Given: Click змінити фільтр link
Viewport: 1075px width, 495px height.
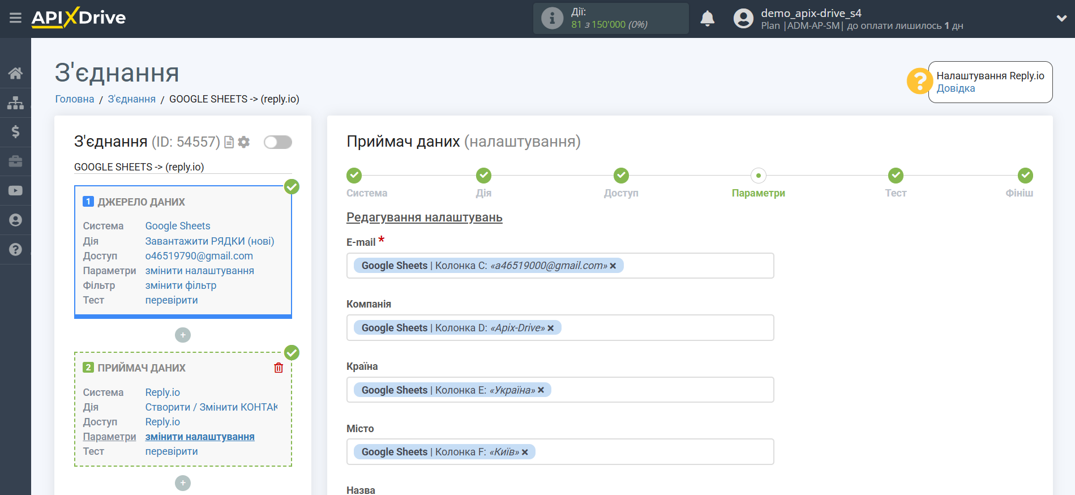Looking at the screenshot, I should [181, 285].
